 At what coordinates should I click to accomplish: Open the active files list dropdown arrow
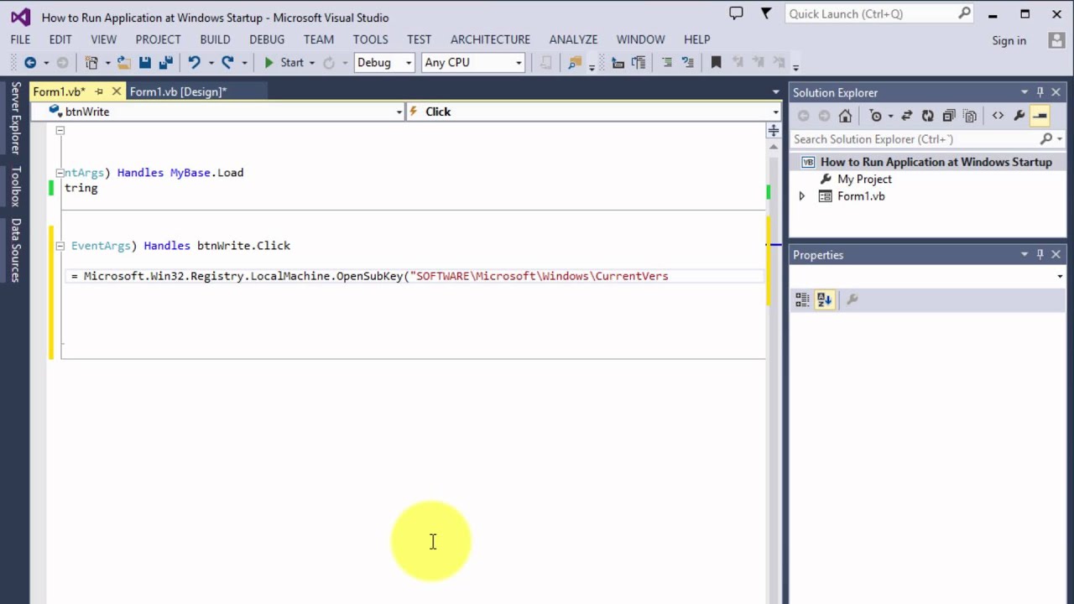[x=776, y=91]
